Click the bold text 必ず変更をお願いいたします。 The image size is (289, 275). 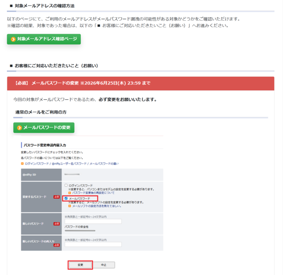tap(128, 100)
